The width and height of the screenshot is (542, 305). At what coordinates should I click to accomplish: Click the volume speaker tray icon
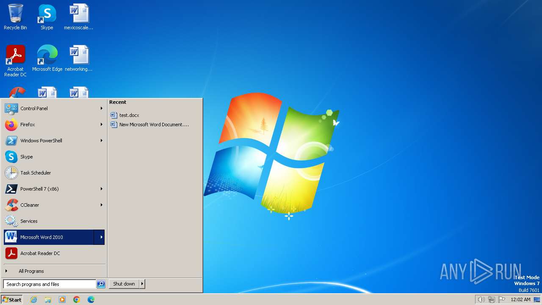click(481, 299)
